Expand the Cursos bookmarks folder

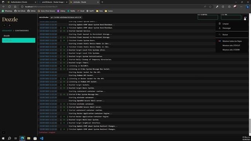pos(109,11)
